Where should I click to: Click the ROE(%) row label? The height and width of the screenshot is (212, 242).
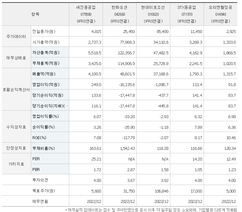click(x=39, y=138)
